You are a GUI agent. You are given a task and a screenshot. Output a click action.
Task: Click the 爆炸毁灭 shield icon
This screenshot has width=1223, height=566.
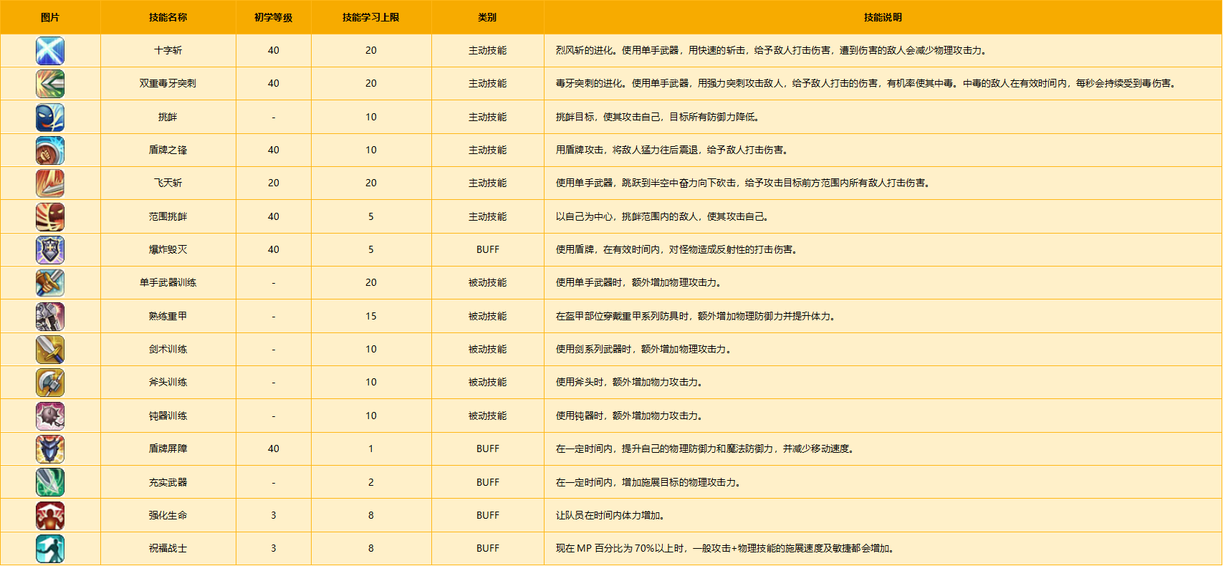[x=50, y=250]
